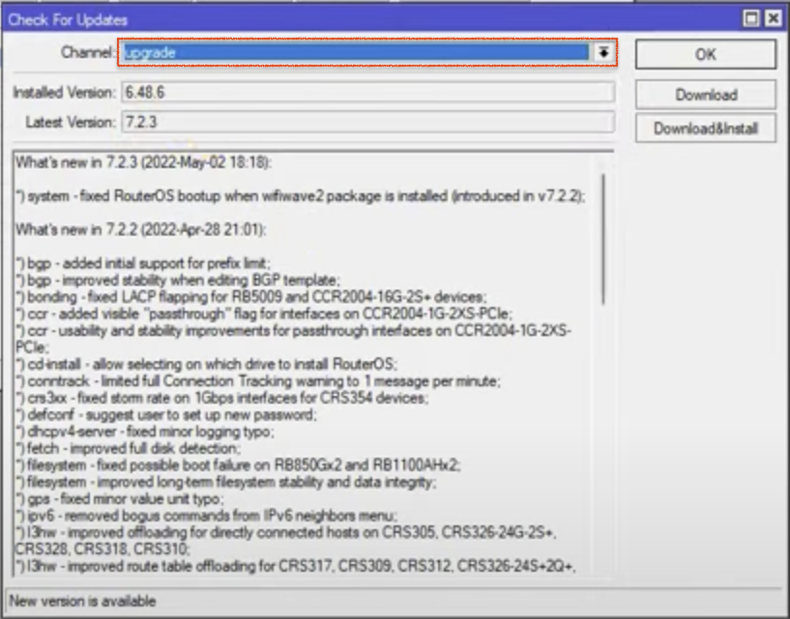The image size is (790, 619).
Task: Open the Channel dropdown arrow
Action: [603, 52]
